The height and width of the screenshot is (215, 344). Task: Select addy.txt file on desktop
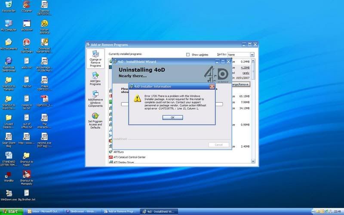(27, 63)
